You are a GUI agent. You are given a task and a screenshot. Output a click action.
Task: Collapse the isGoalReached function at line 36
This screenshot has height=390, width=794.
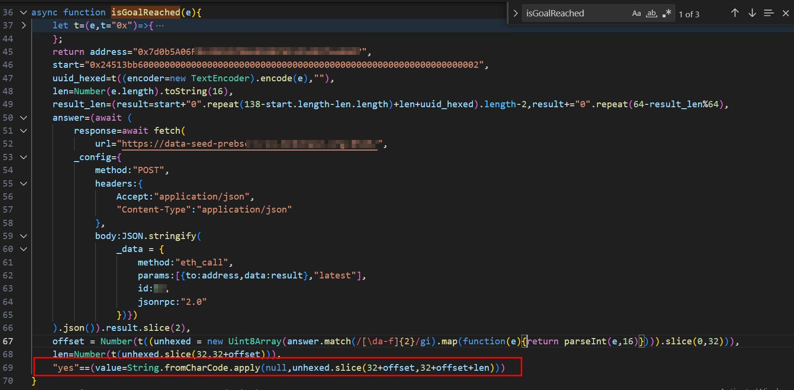[x=24, y=13]
